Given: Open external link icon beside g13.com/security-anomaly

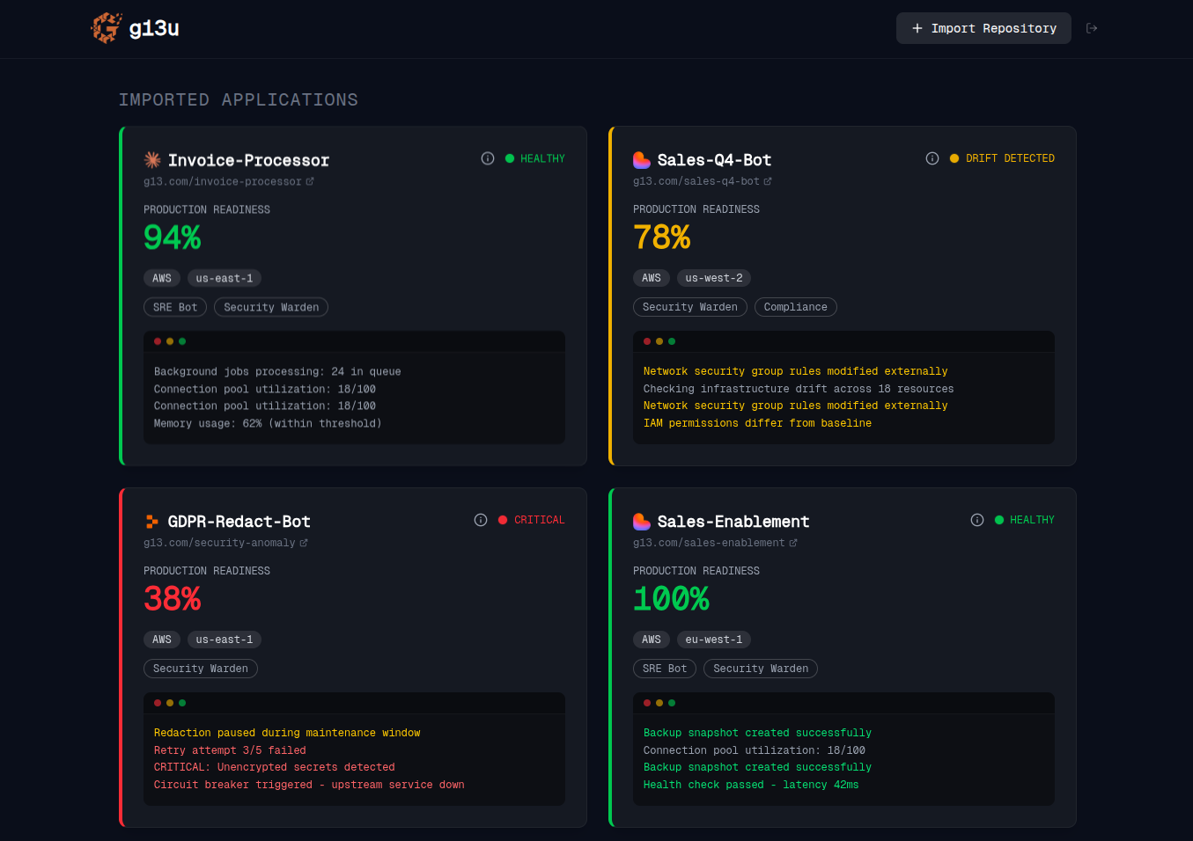Looking at the screenshot, I should coord(304,543).
